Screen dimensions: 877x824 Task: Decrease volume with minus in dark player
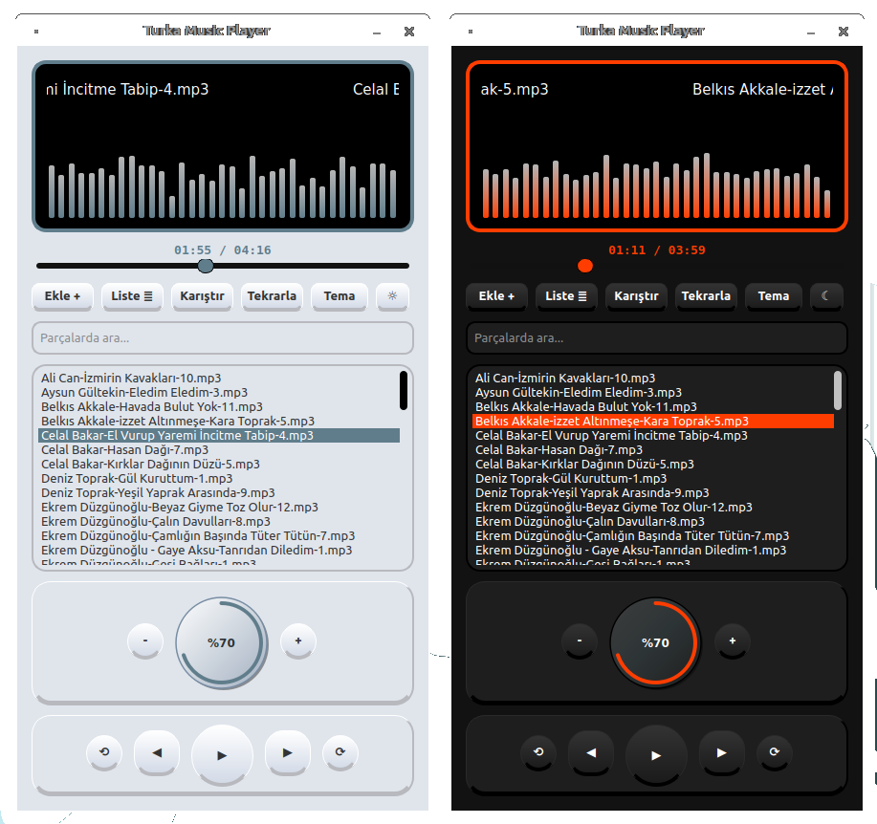pyautogui.click(x=580, y=641)
